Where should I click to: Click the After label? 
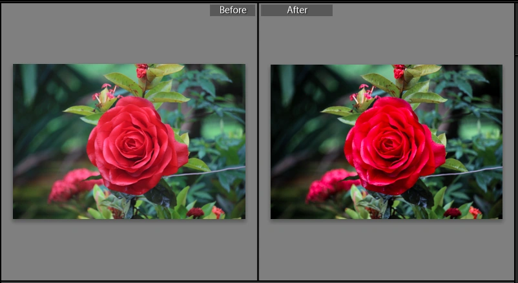click(296, 10)
